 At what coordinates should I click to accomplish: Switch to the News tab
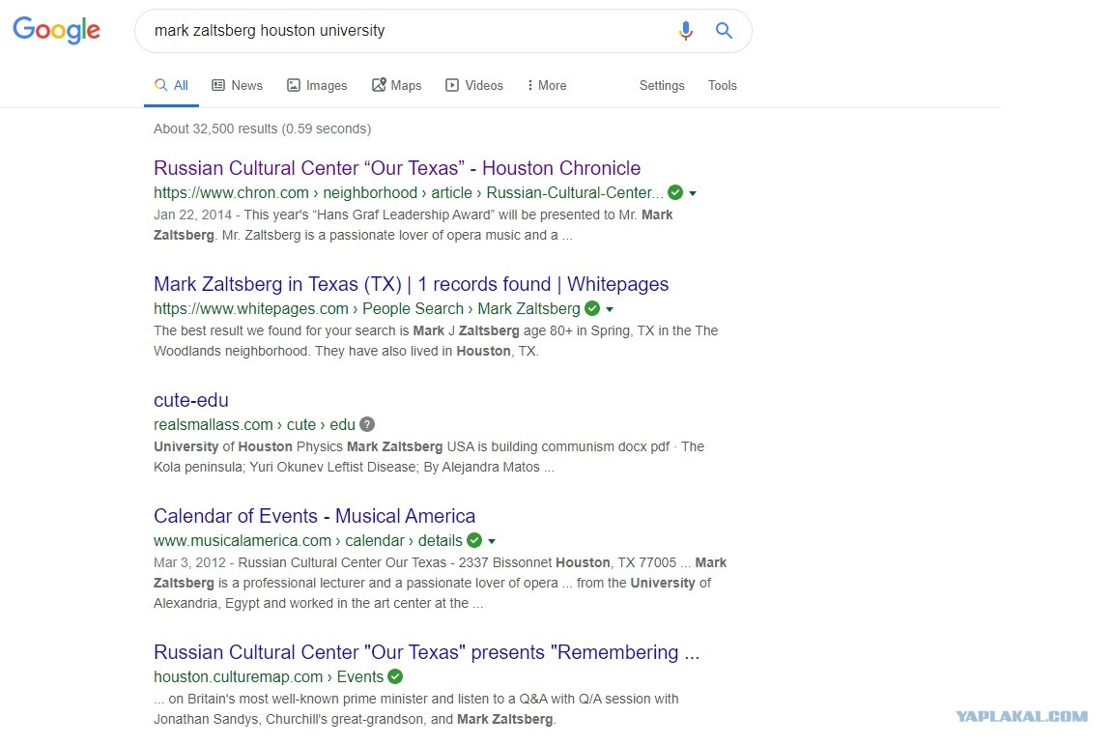coord(237,85)
